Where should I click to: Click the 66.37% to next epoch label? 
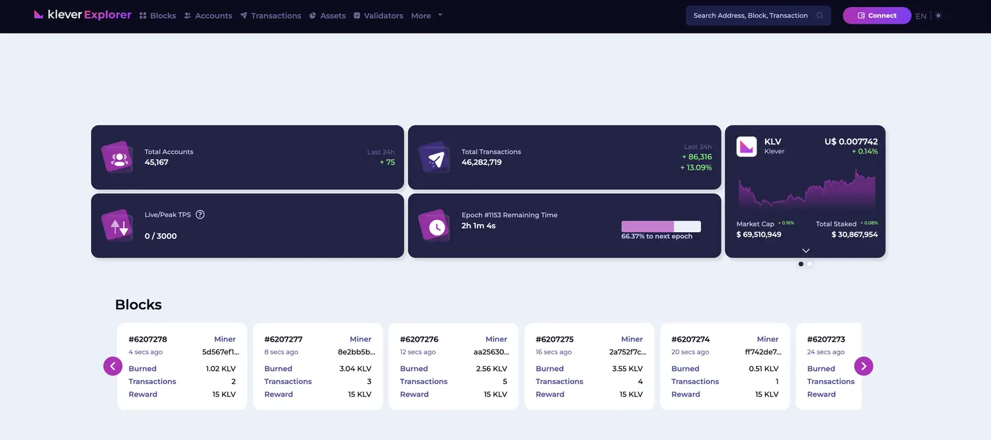657,236
